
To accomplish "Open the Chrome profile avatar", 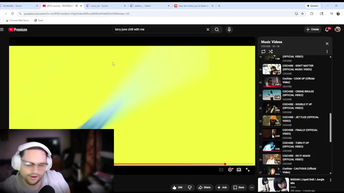I will coord(338,14).
